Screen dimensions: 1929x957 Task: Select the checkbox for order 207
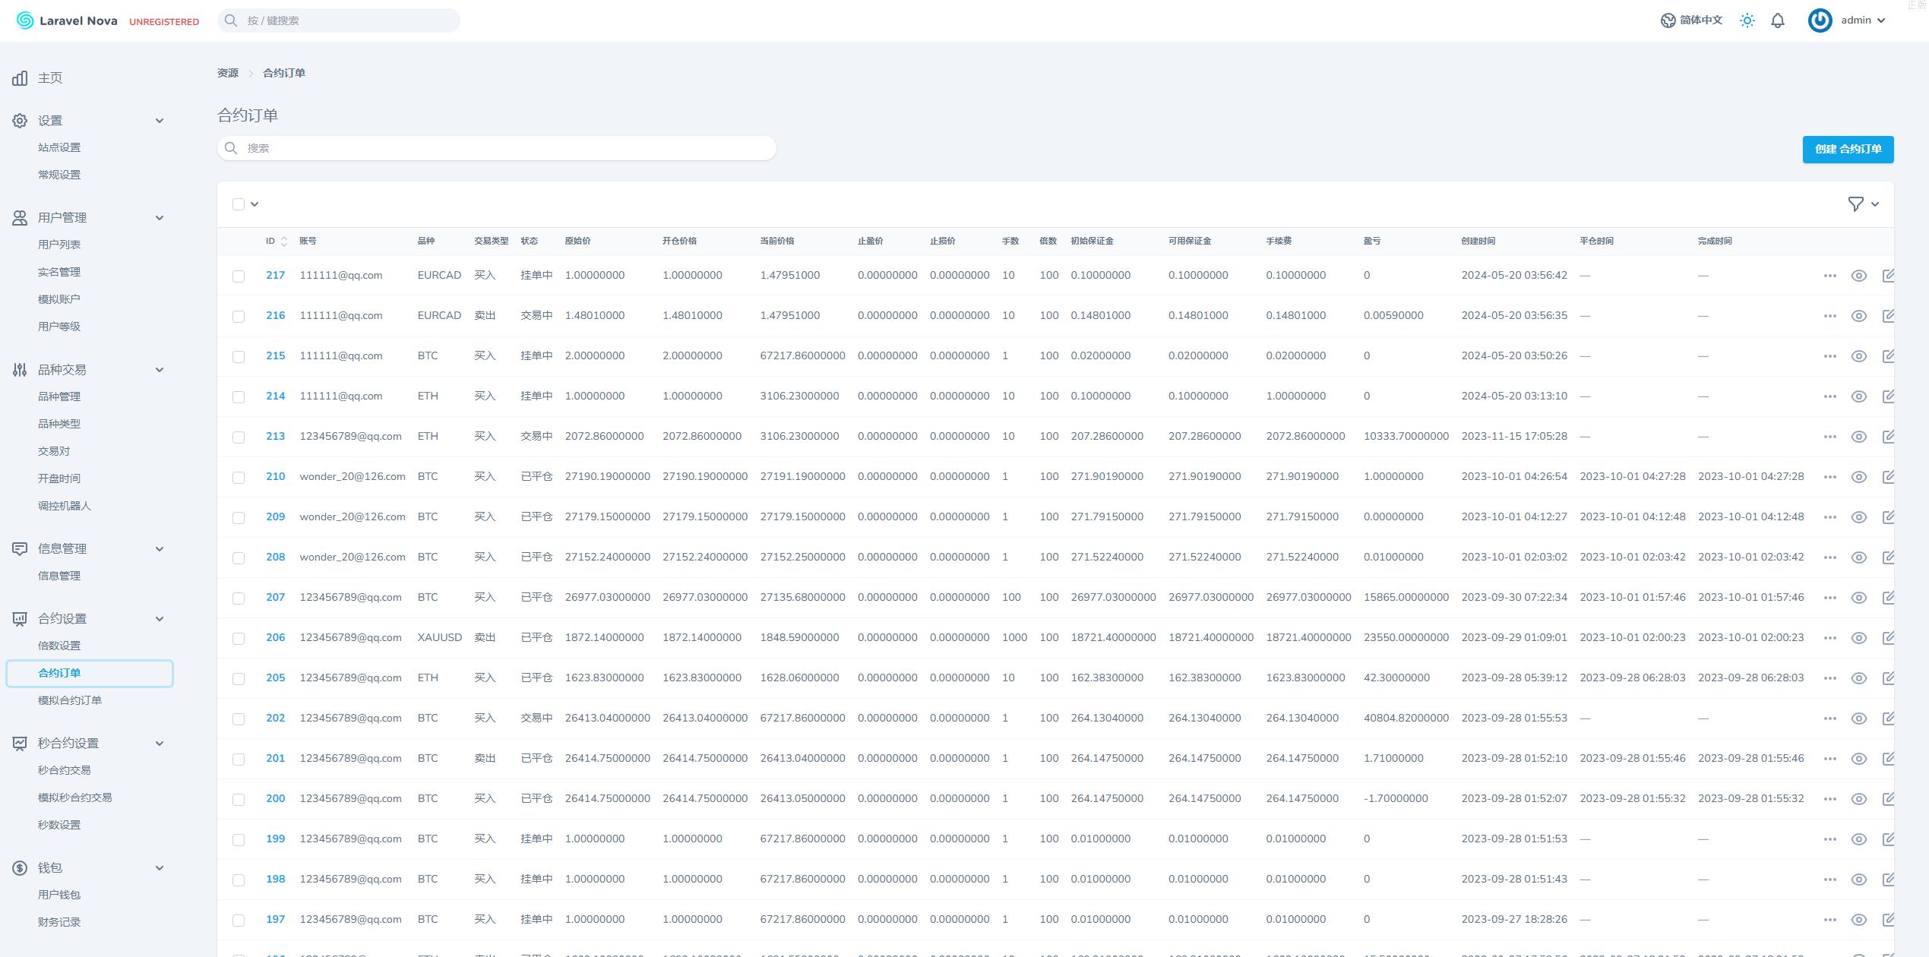coord(239,599)
